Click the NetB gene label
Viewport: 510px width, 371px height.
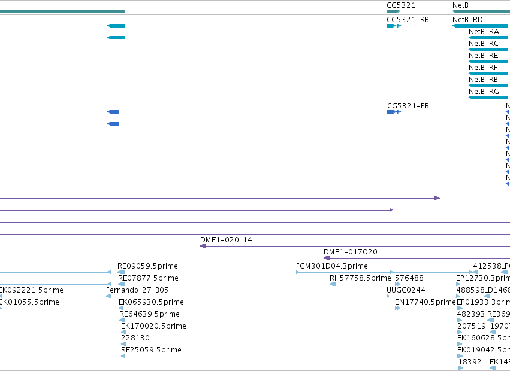click(x=460, y=5)
